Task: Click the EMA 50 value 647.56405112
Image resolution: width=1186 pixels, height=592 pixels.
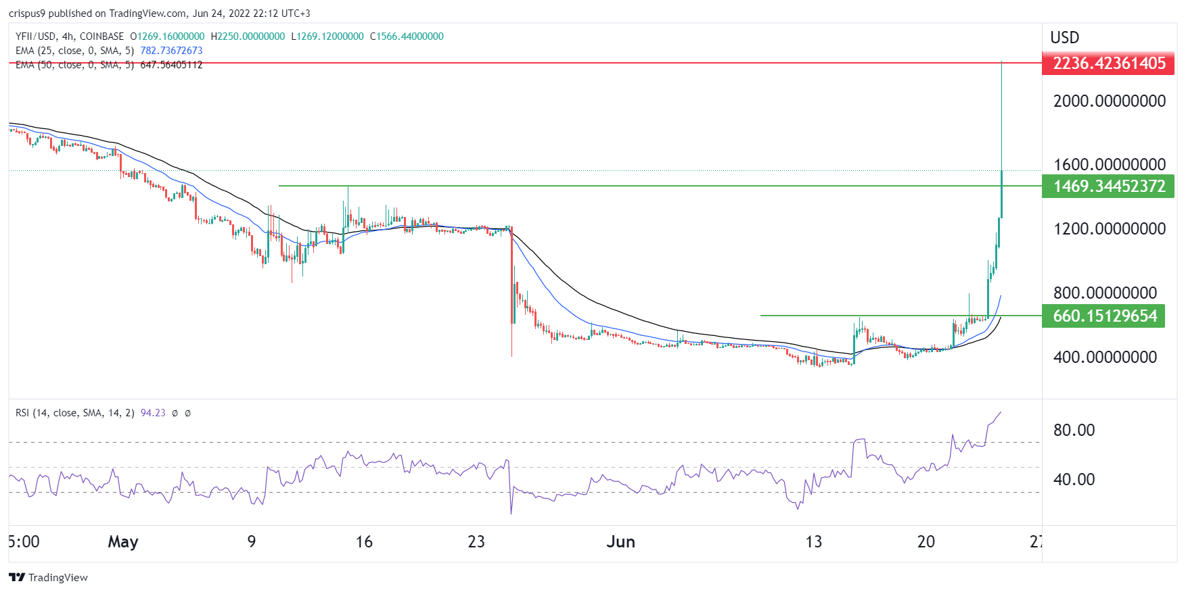Action: (x=171, y=65)
